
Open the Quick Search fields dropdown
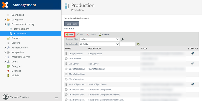(x=99, y=44)
